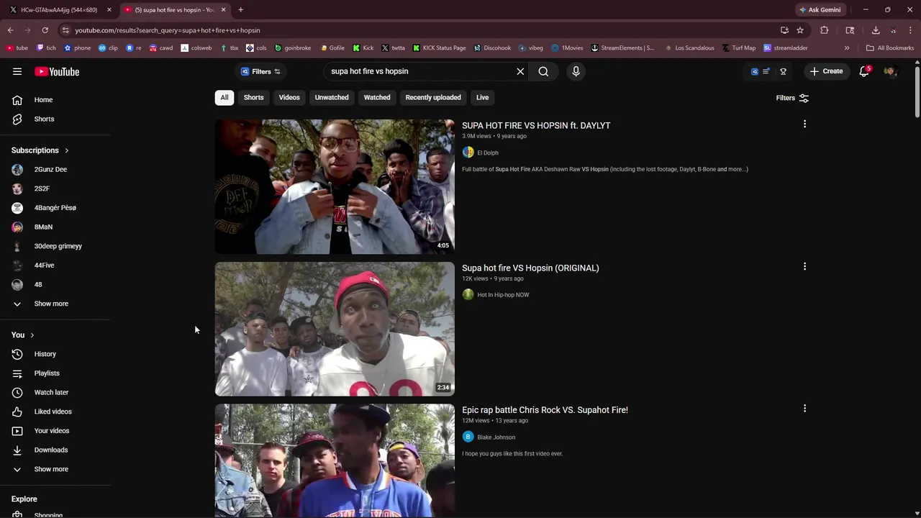Open the Discohook bookmark
The image size is (921, 518).
point(492,48)
